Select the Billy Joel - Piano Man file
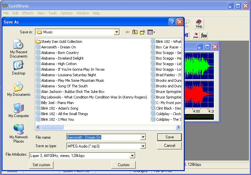Image resolution: width=251 pixels, height=175 pixels. point(57,103)
